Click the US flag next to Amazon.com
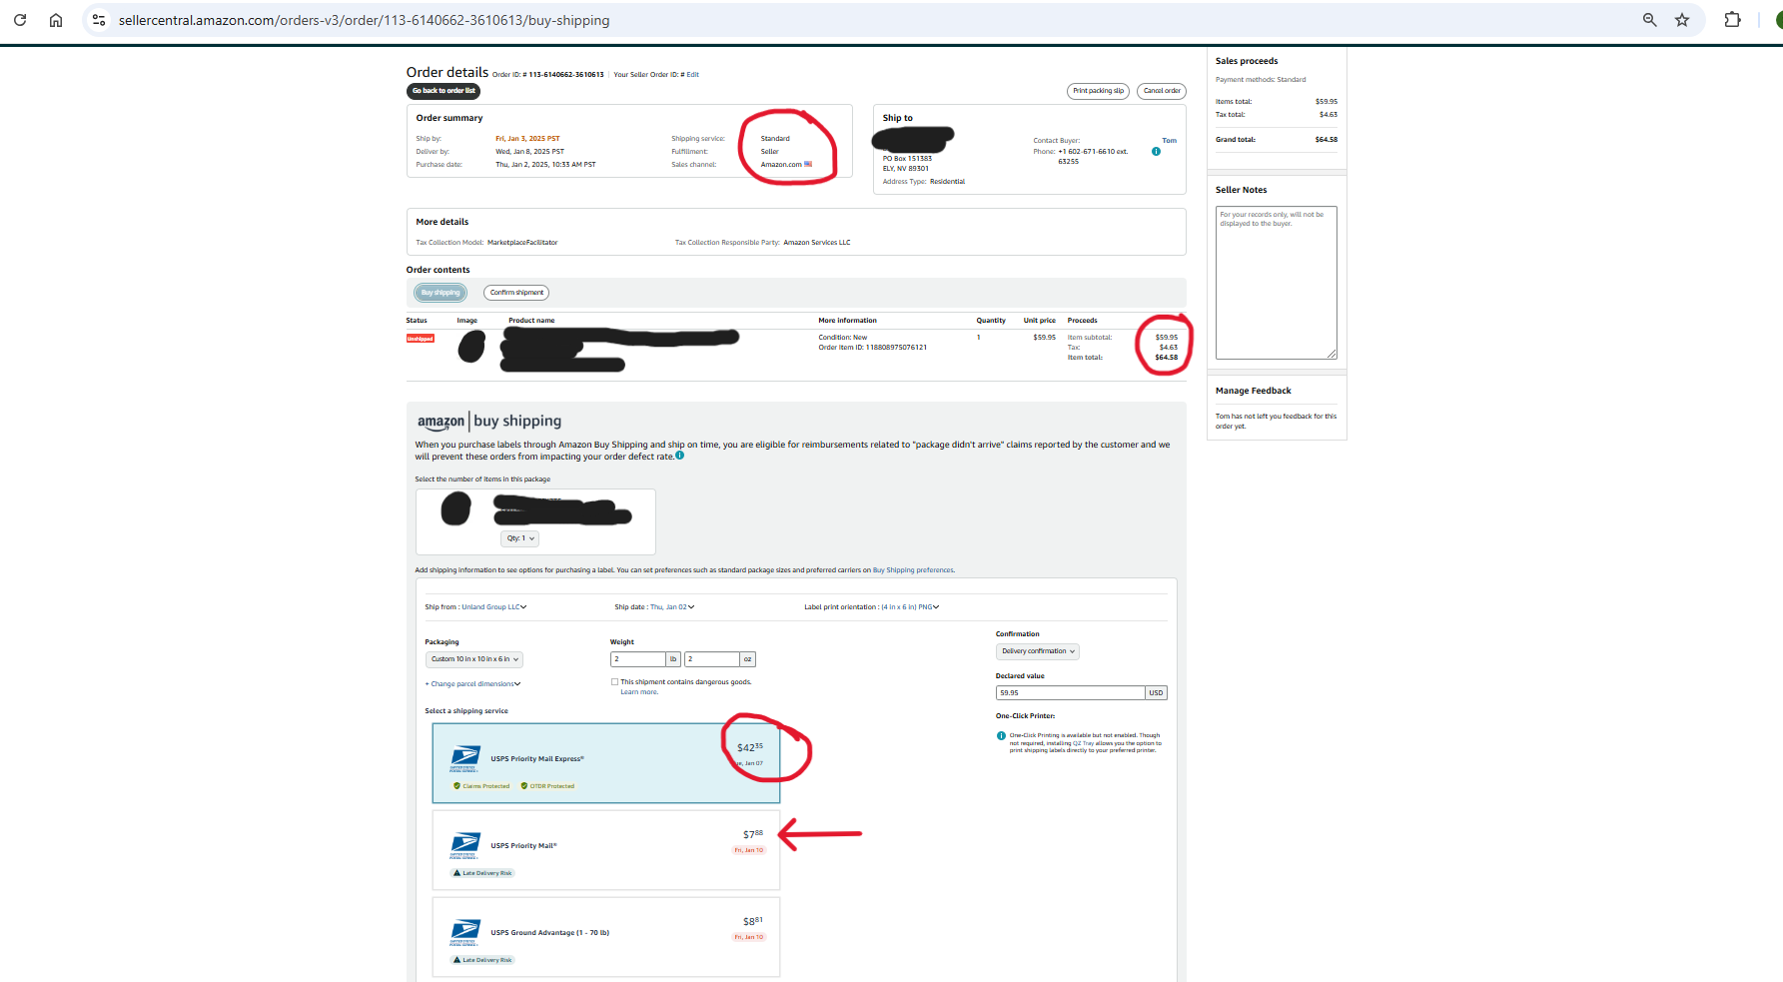 808,165
